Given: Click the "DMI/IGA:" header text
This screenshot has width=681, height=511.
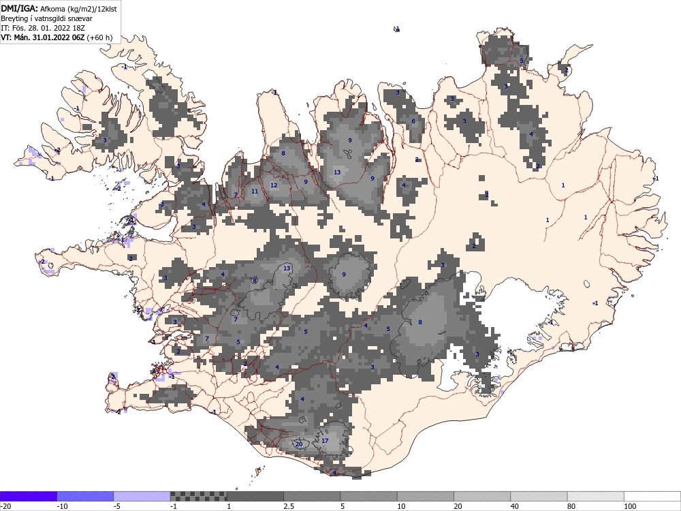Looking at the screenshot, I should tap(20, 9).
